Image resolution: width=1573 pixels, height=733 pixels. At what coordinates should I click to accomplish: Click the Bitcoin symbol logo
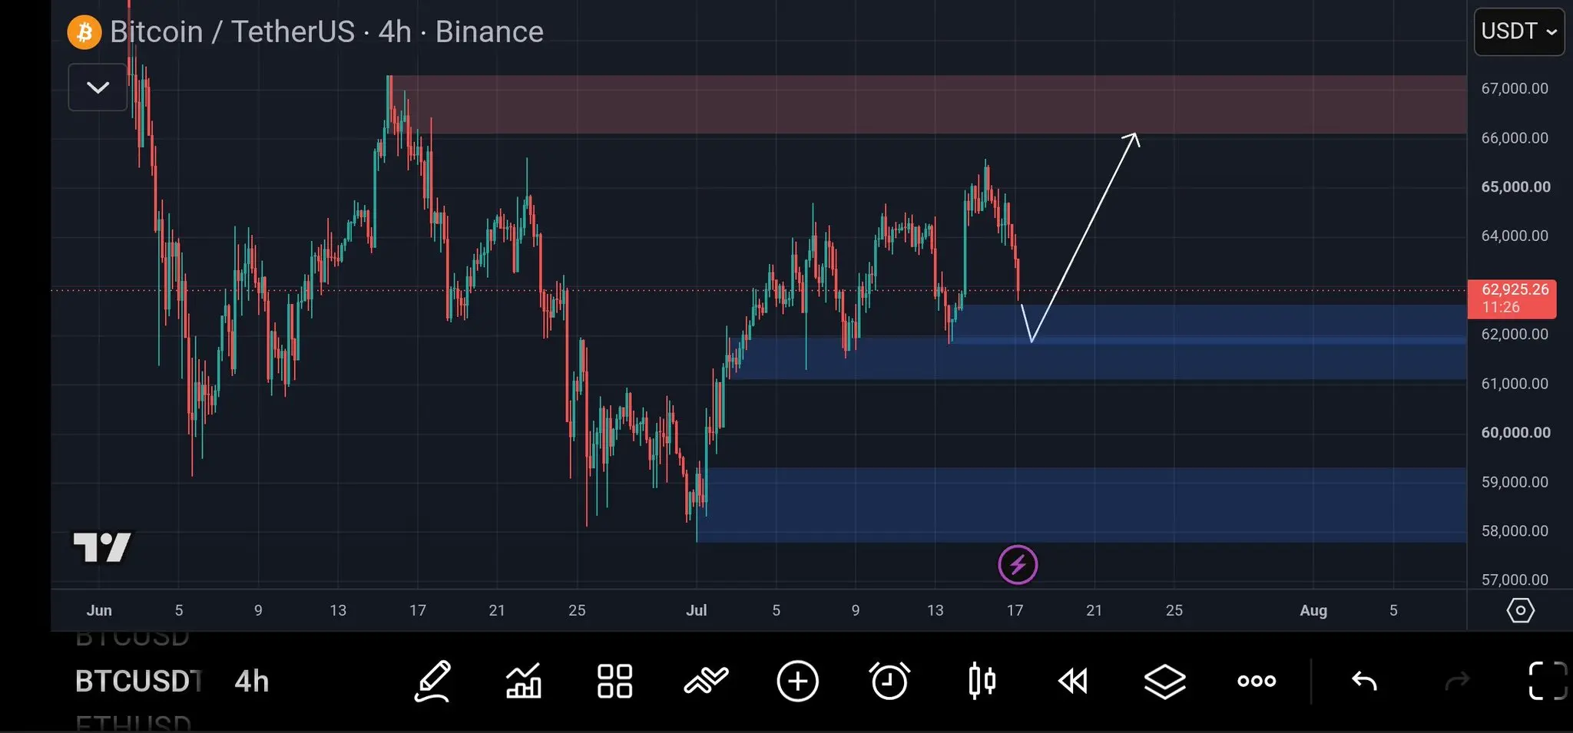click(84, 32)
